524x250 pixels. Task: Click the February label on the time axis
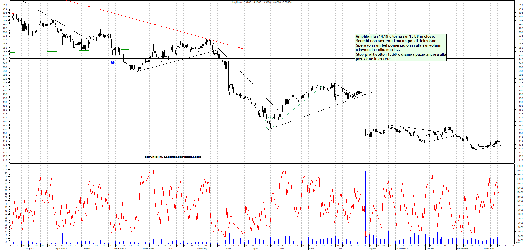click(x=202, y=249)
